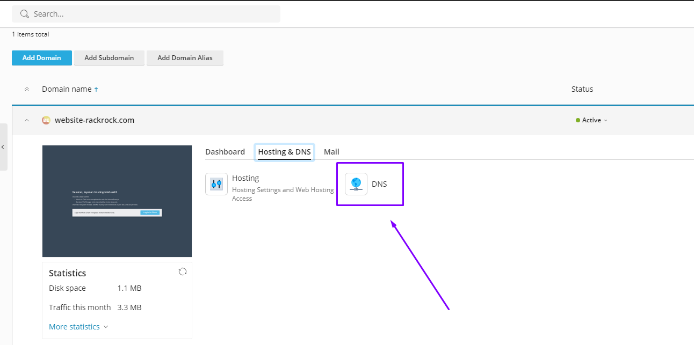Image resolution: width=694 pixels, height=345 pixels.
Task: Open DNS settings via globe icon
Action: click(x=356, y=184)
